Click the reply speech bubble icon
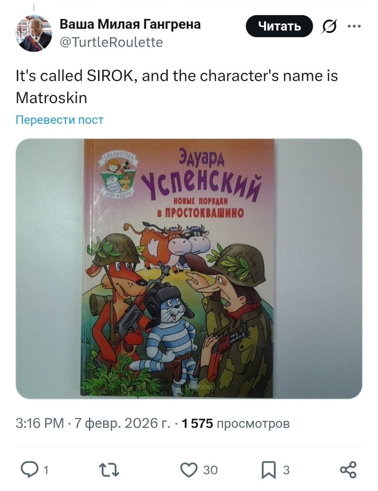Screen dimensions: 378x491 (28, 470)
